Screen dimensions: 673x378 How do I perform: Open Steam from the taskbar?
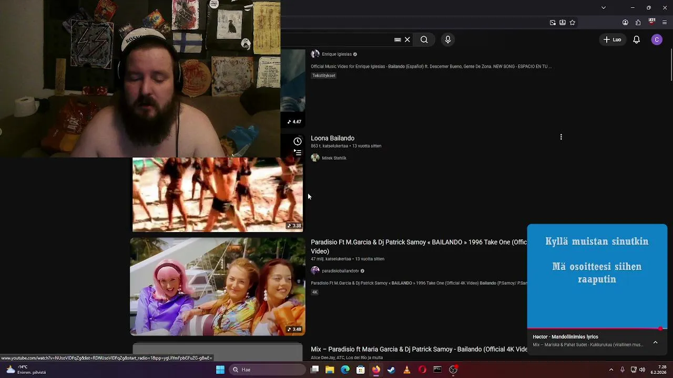click(391, 370)
